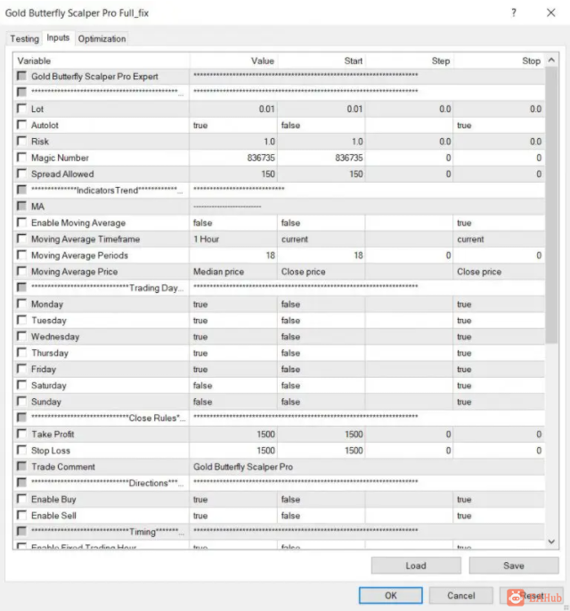570x611 pixels.
Task: Tick the Take Profit checkbox
Action: pyautogui.click(x=21, y=434)
